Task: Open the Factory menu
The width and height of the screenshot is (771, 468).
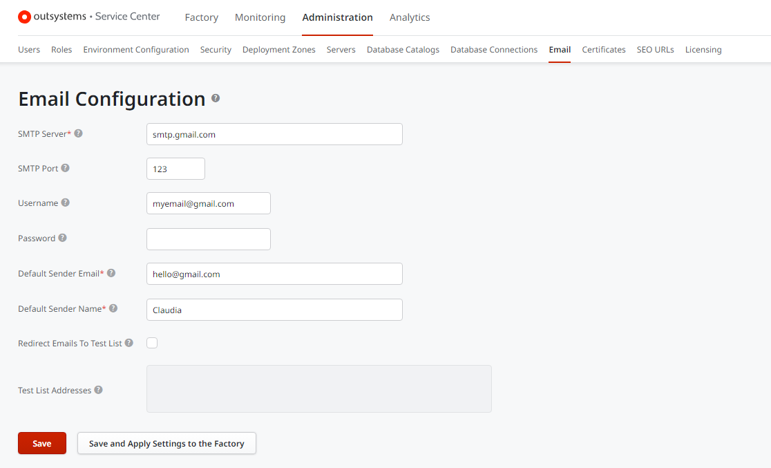Action: pyautogui.click(x=202, y=17)
